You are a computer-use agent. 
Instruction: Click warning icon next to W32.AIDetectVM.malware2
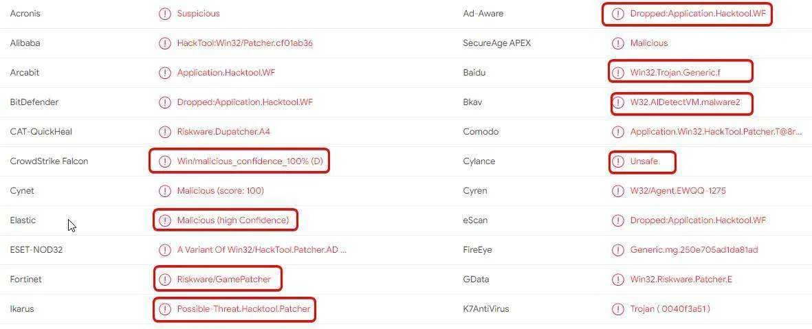coord(618,102)
